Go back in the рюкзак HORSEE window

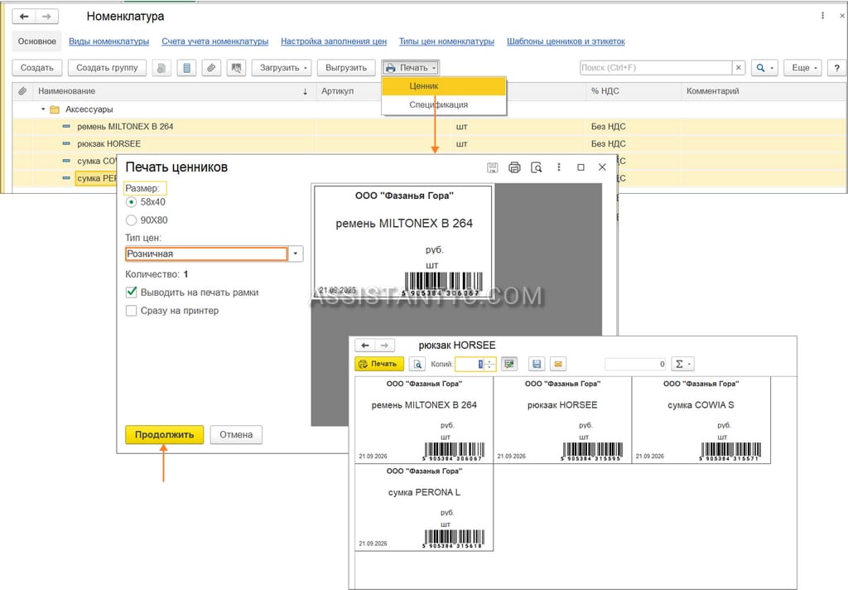click(x=365, y=346)
